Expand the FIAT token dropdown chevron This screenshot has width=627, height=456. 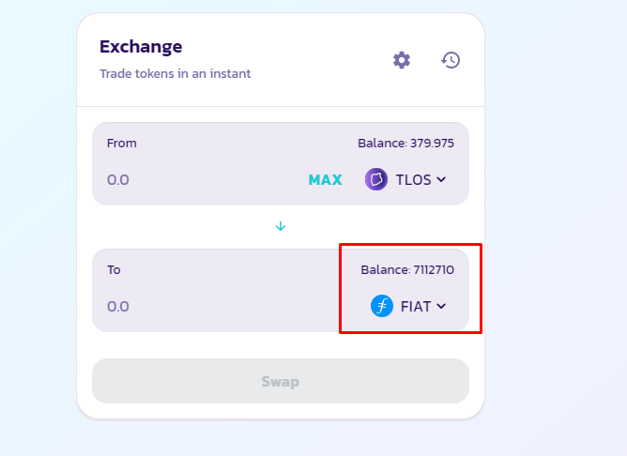(x=441, y=306)
